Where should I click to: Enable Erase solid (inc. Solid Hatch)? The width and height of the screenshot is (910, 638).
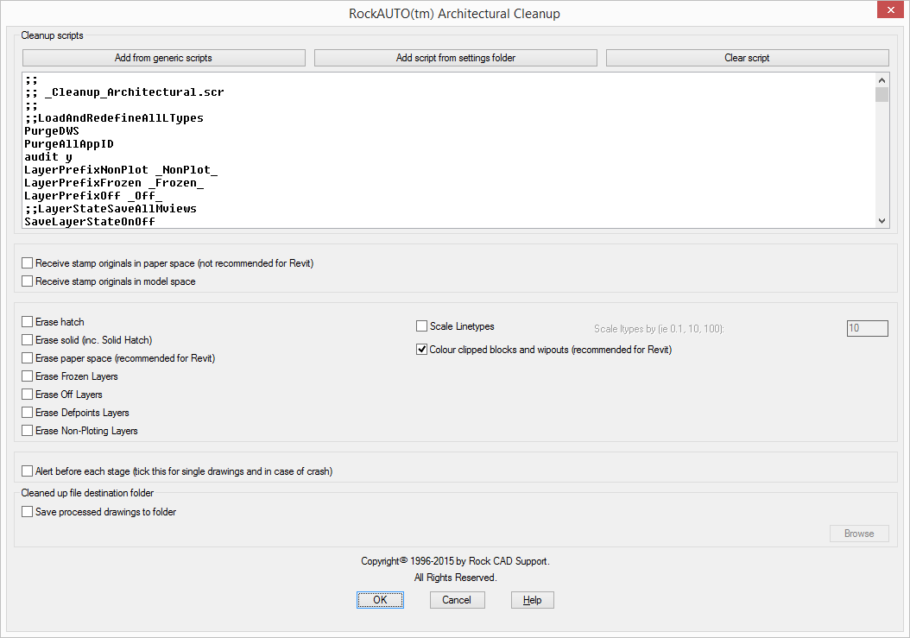tap(28, 339)
